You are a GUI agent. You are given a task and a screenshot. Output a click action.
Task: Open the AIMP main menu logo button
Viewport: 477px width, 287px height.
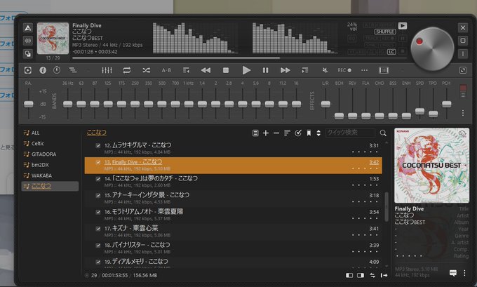tap(28, 28)
